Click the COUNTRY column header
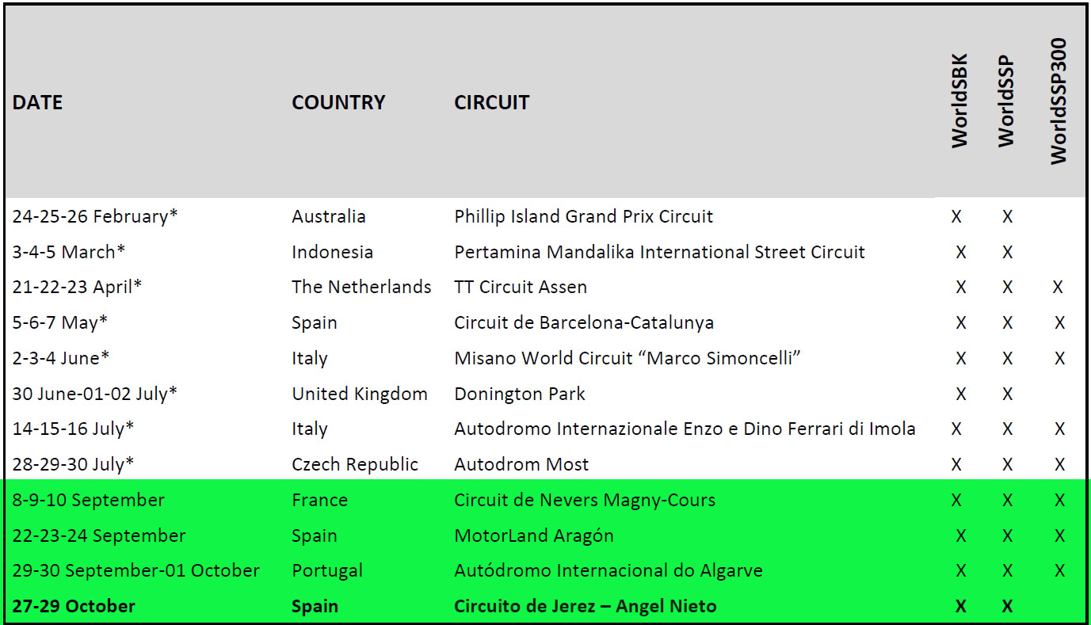1091x625 pixels. pyautogui.click(x=338, y=102)
